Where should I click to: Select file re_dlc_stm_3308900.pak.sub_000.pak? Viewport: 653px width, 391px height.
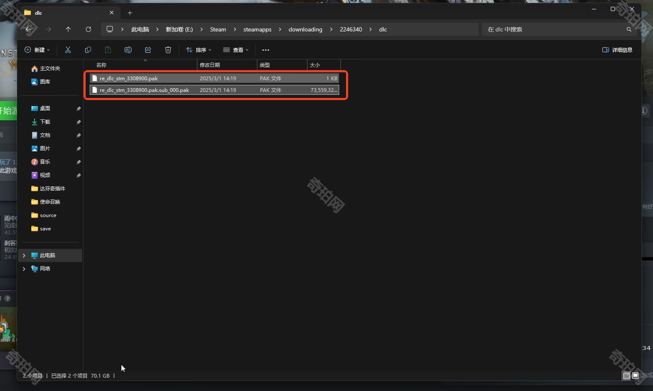145,90
